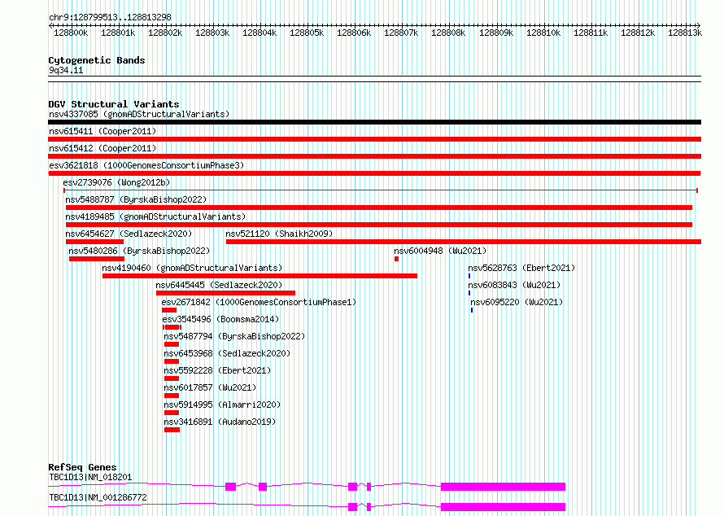The image size is (724, 516).
Task: Click nsv4189485 gnomADStructuralVariants label
Action: click(155, 216)
